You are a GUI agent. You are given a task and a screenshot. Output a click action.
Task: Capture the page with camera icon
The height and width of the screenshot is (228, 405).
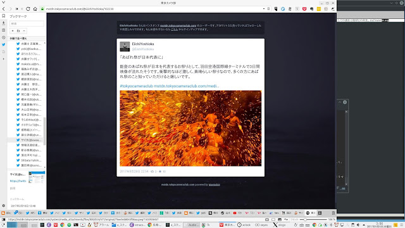tap(267, 220)
